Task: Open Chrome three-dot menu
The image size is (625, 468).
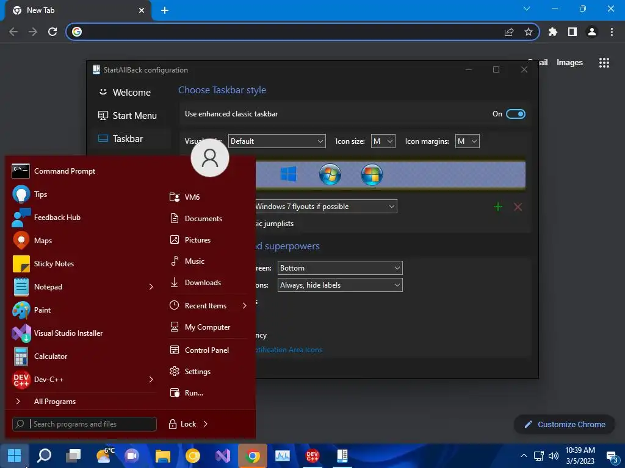Action: 612,32
